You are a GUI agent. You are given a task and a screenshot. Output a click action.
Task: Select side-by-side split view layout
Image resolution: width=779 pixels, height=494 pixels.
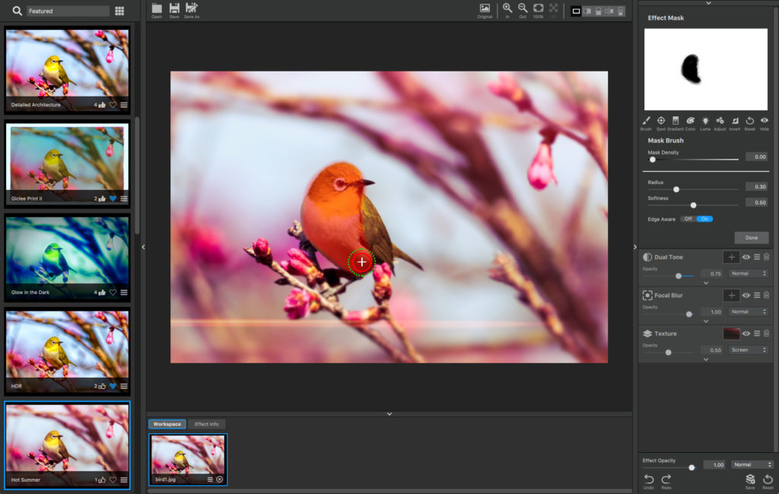[587, 11]
